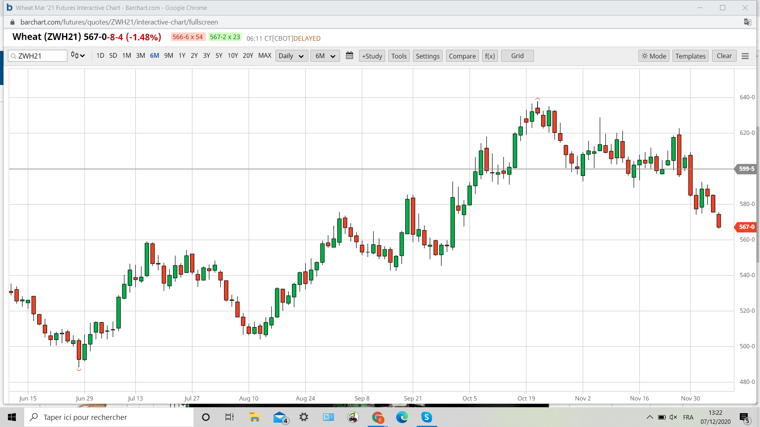Expand the Daily frequency dropdown

[x=291, y=56]
